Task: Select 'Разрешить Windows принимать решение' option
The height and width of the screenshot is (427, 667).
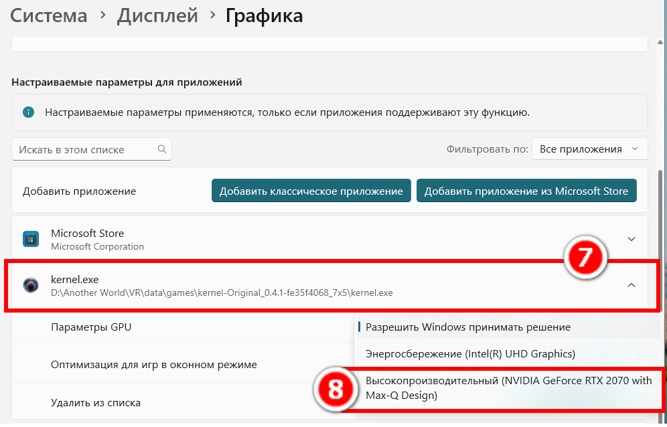Action: click(508, 327)
